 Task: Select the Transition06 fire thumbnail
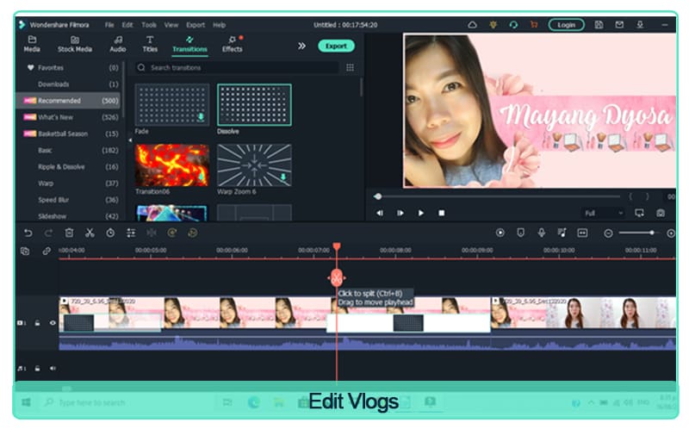coord(171,165)
